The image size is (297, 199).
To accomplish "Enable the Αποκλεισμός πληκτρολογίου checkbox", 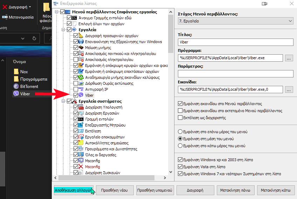I will click(x=76, y=60).
